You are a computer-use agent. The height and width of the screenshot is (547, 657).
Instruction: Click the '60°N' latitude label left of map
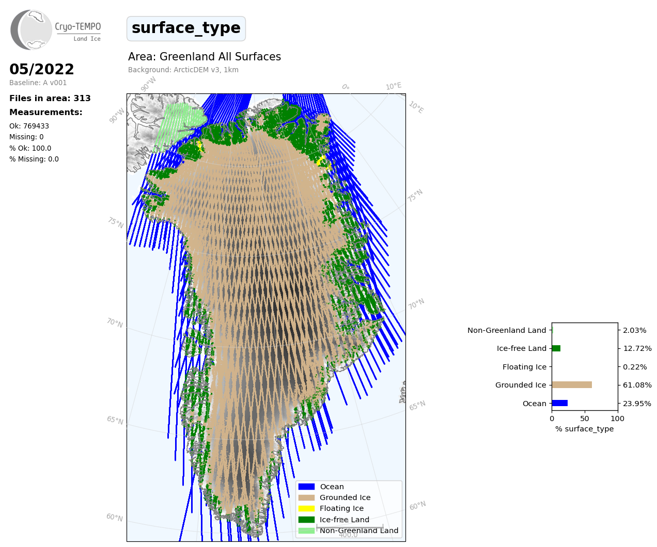click(x=115, y=517)
